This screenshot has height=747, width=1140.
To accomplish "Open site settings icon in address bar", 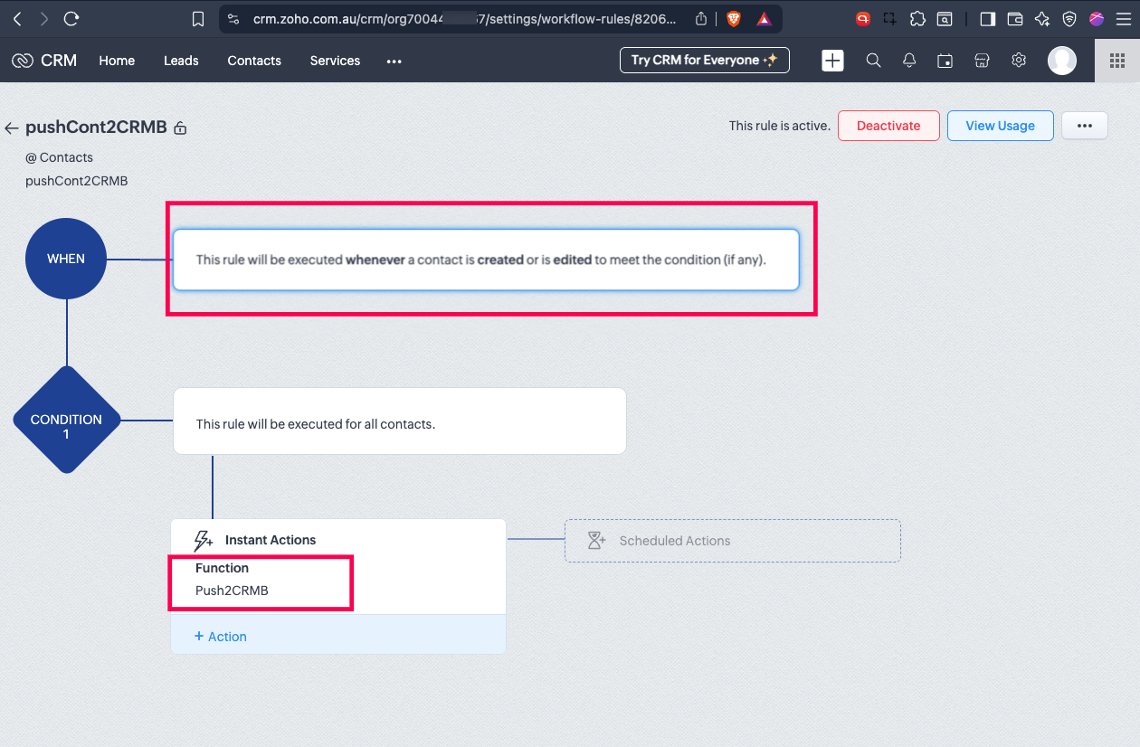I will click(233, 19).
